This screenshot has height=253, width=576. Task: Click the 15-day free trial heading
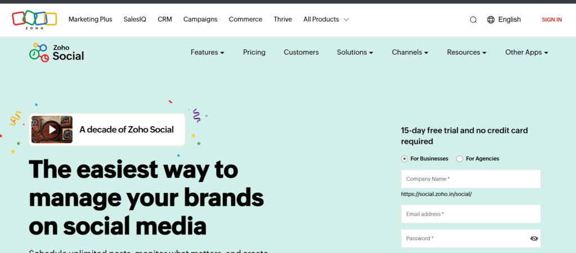(x=464, y=136)
